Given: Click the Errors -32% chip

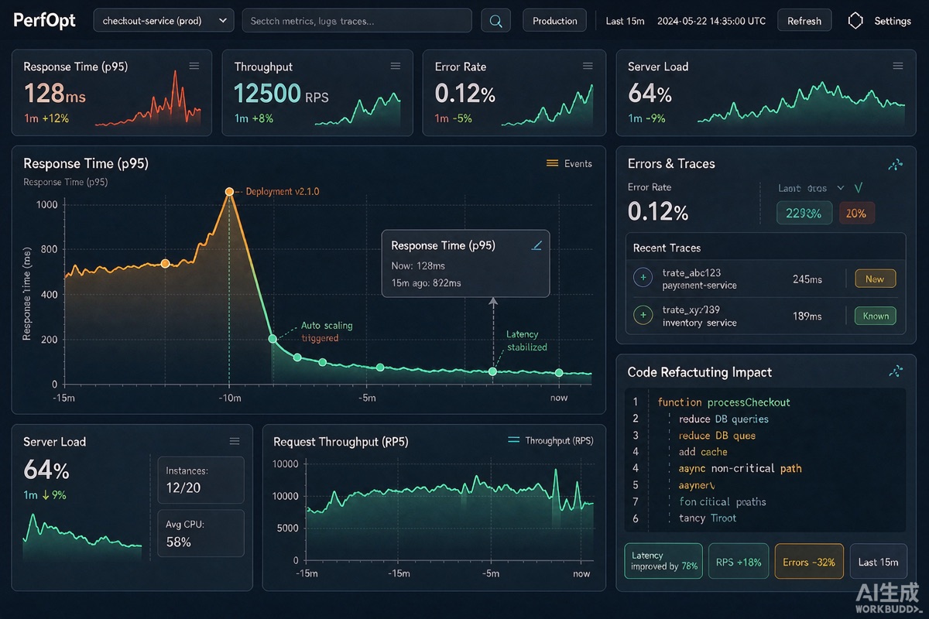Looking at the screenshot, I should pos(808,562).
